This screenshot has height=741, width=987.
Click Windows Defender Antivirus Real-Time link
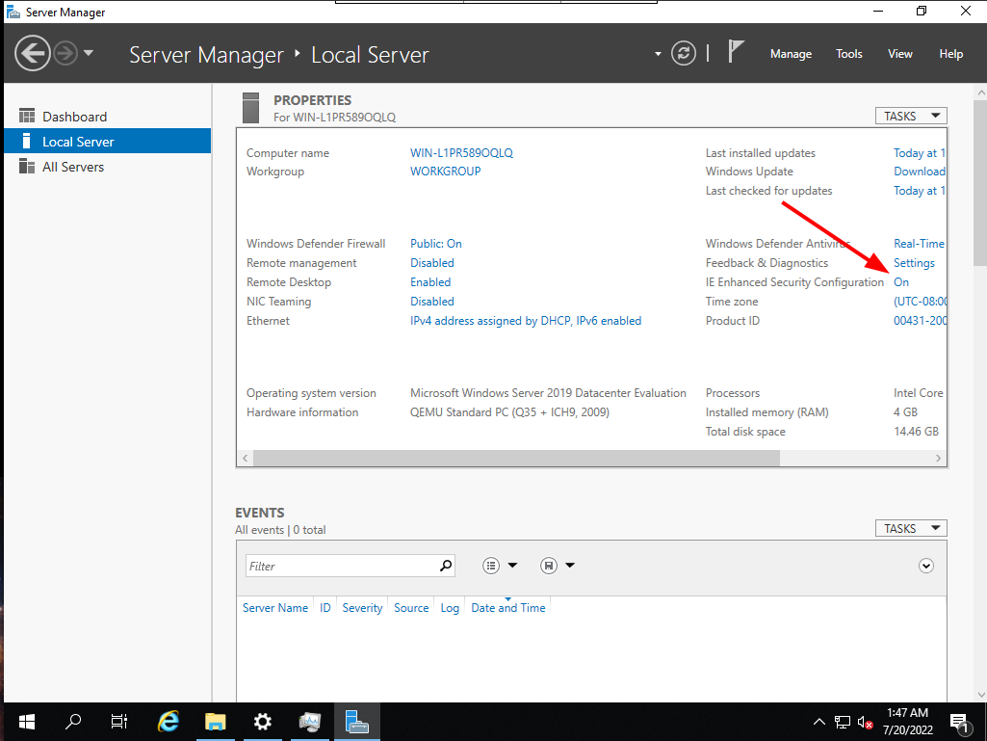tap(919, 244)
